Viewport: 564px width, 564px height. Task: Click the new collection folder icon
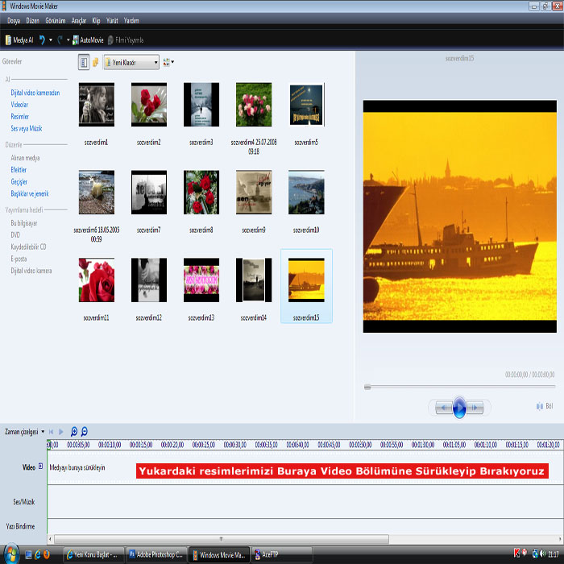[95, 62]
